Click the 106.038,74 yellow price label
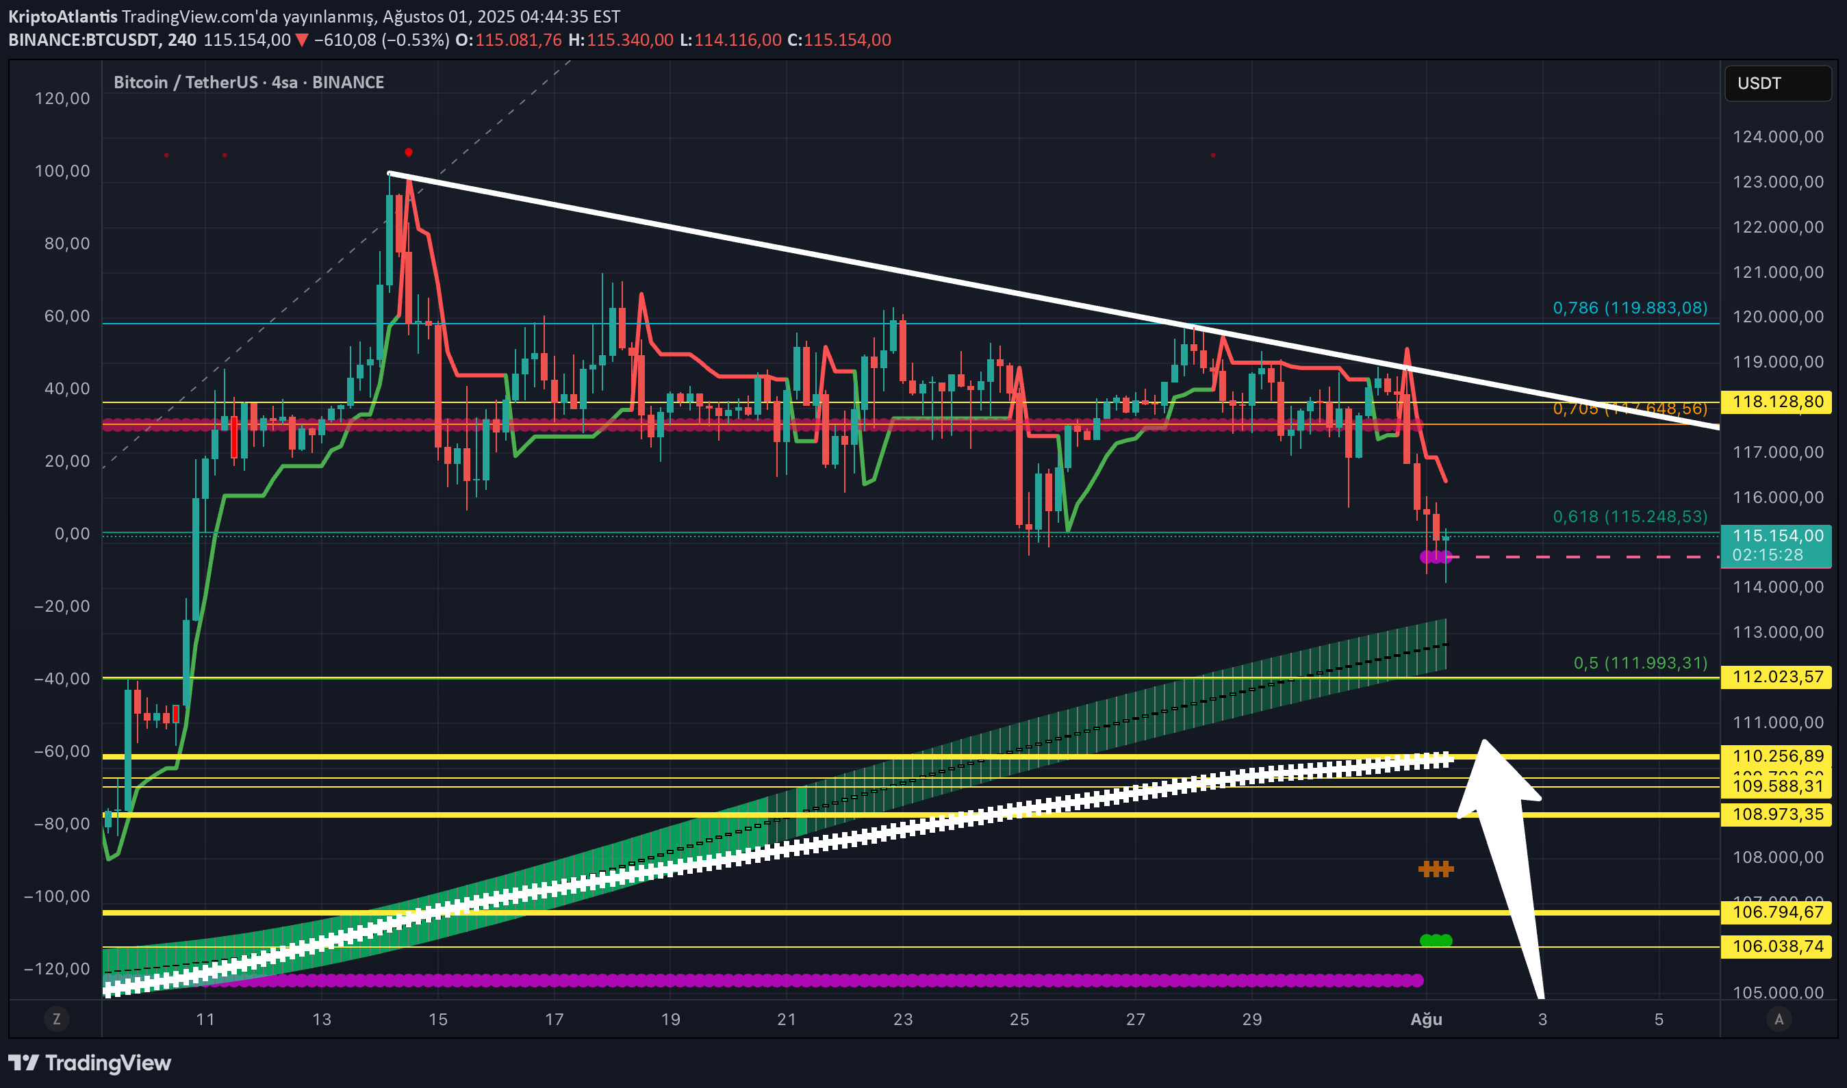Viewport: 1847px width, 1088px height. (x=1776, y=946)
